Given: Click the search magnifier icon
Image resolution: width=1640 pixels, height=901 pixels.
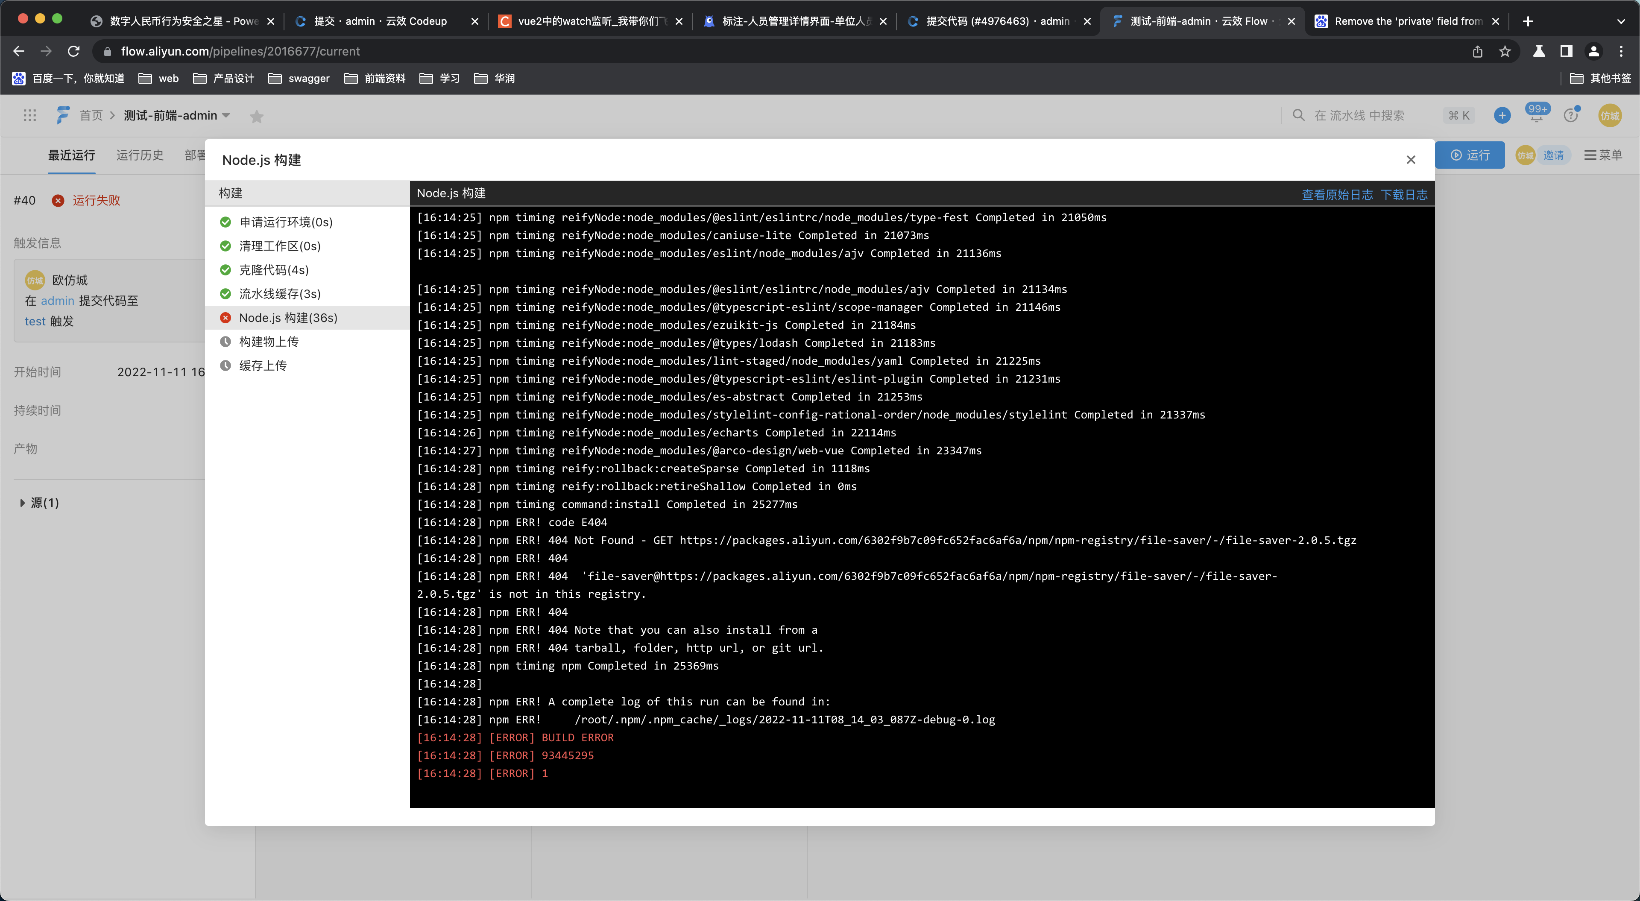Looking at the screenshot, I should pos(1298,115).
